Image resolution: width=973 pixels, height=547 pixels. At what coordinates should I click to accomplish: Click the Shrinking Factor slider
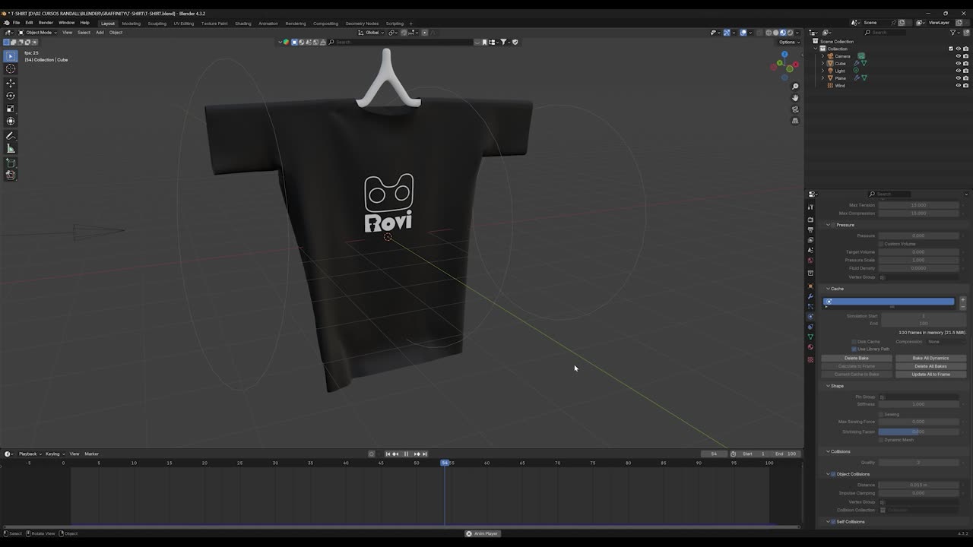(918, 432)
